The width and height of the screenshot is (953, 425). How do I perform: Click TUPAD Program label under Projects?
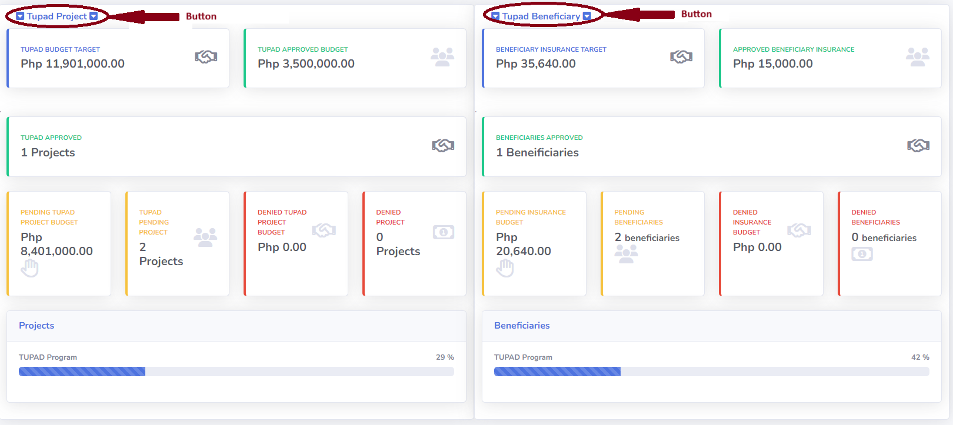(48, 357)
